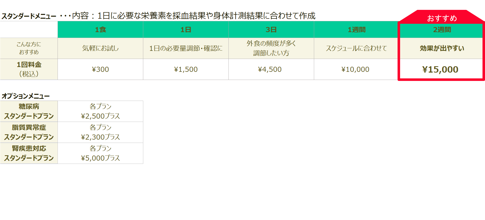Select the 糖尿病スタンダードプラン option label

point(29,111)
